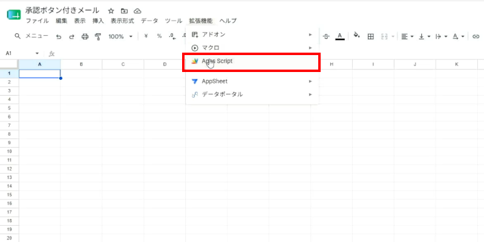Expand the AppSheet submenu

252,81
